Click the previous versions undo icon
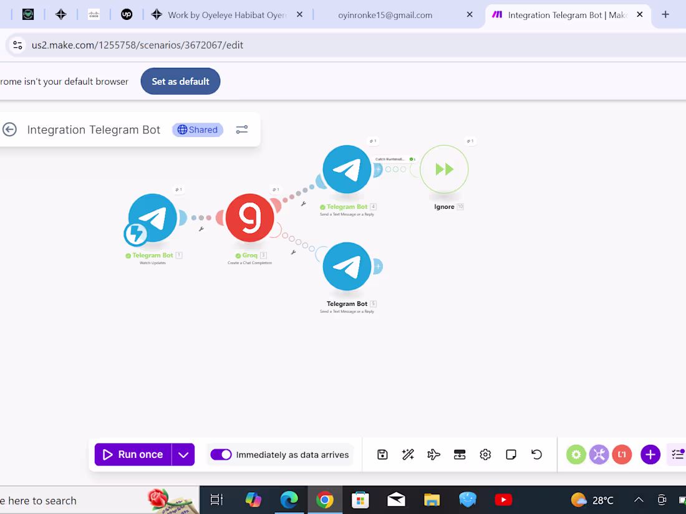 click(x=536, y=454)
